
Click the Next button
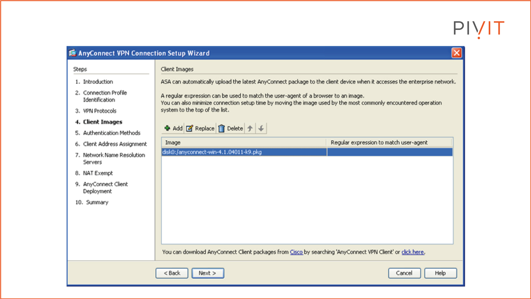pyautogui.click(x=208, y=273)
